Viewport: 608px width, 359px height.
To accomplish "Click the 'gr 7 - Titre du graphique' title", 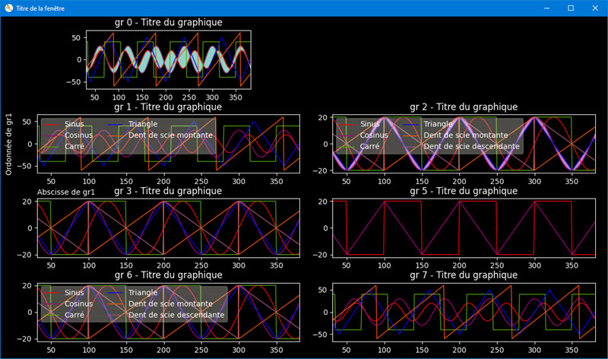I will click(464, 275).
